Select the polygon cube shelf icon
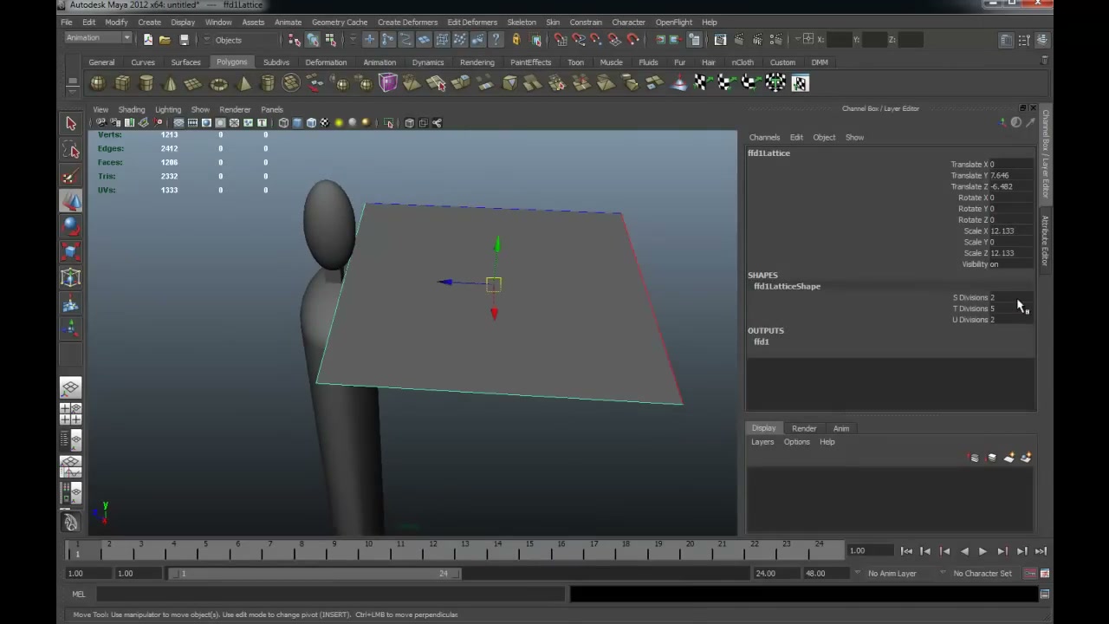1109x624 pixels. [x=122, y=83]
